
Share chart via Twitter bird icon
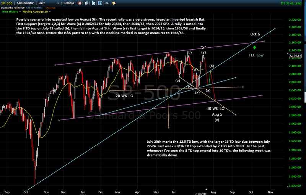[93, 3]
